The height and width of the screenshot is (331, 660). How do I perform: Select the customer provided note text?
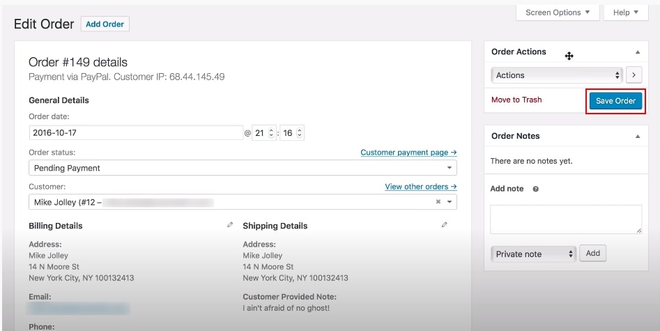286,308
